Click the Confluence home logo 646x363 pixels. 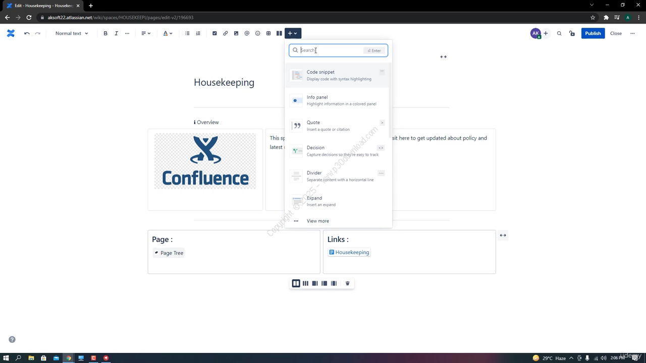coord(11,33)
